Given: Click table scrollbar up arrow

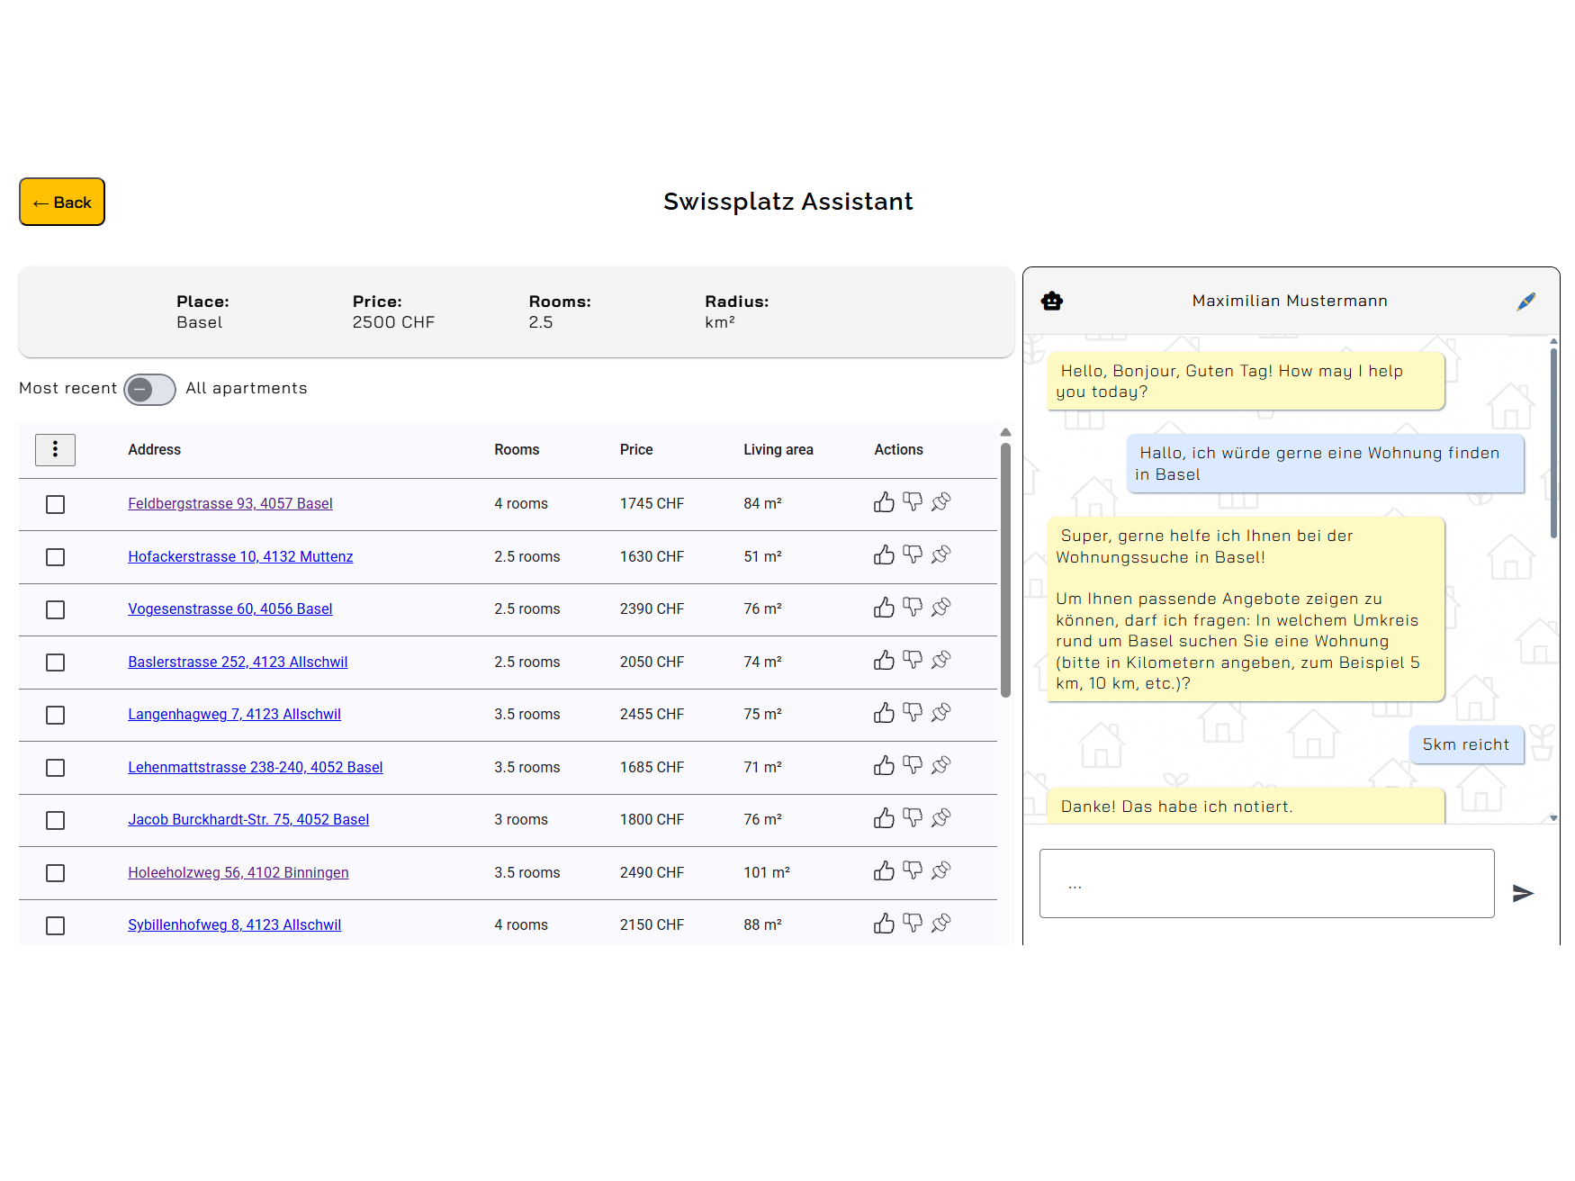Looking at the screenshot, I should (1005, 432).
